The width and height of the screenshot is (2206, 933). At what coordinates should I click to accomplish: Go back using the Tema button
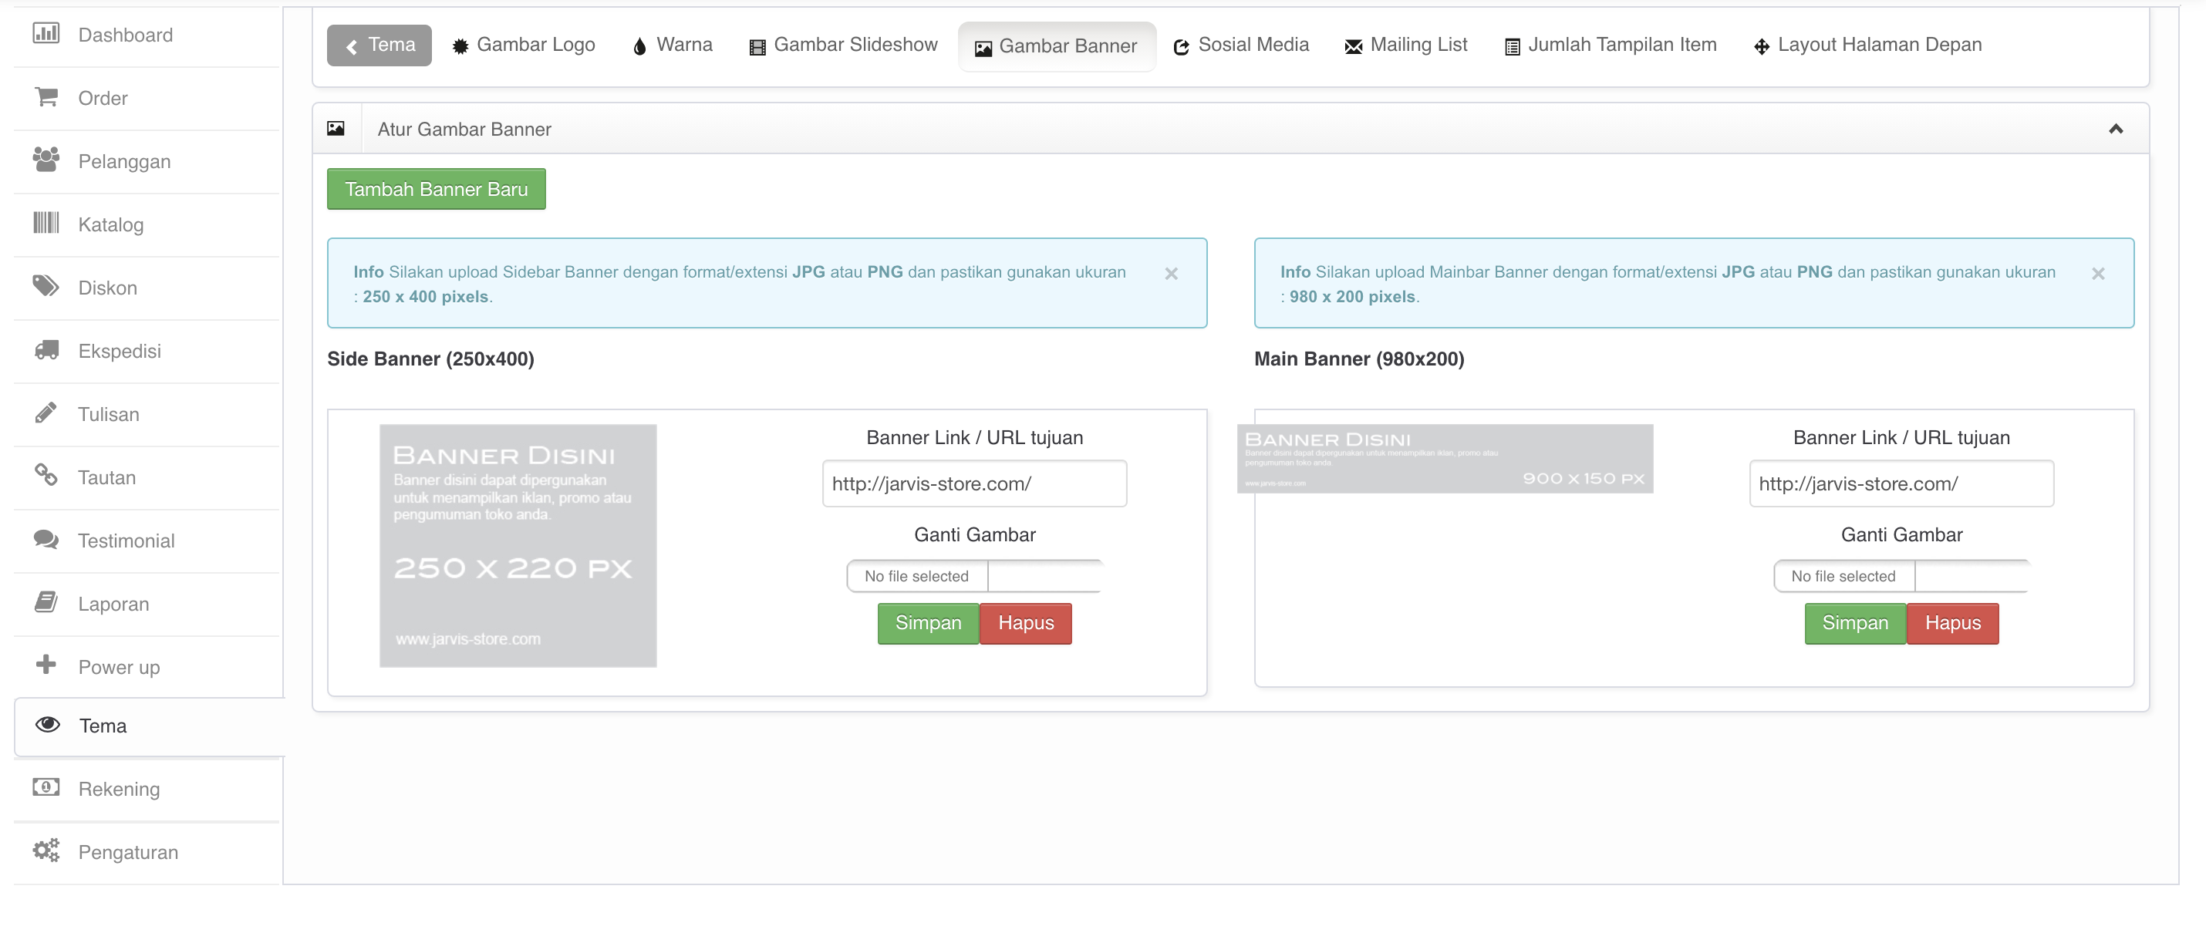(379, 45)
